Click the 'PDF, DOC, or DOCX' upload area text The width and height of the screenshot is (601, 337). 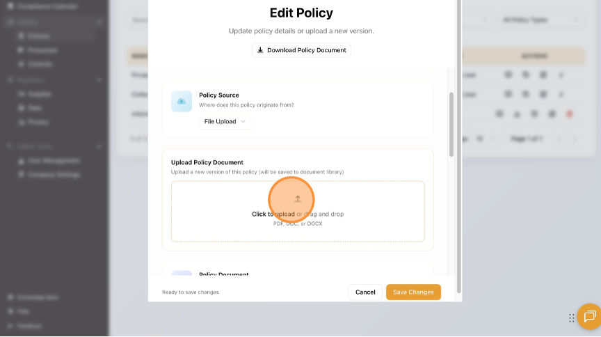(298, 224)
